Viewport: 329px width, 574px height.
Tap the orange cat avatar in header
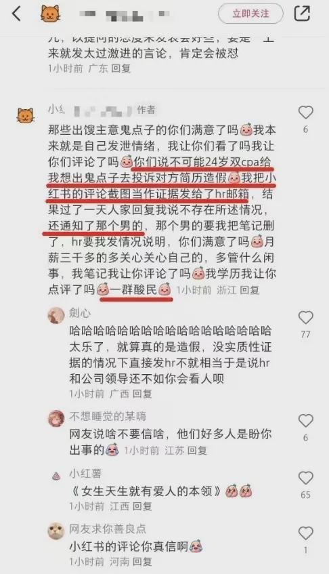[50, 14]
